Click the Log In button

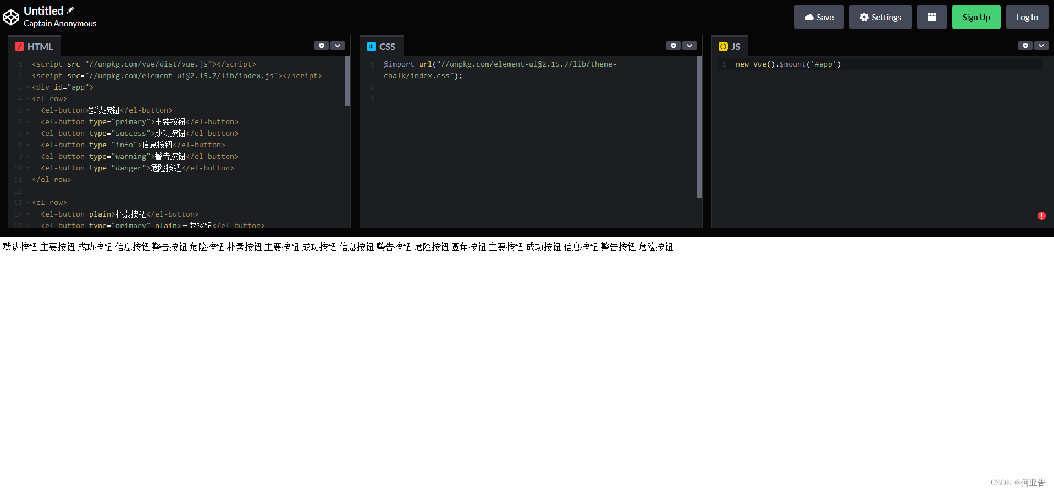[1027, 17]
